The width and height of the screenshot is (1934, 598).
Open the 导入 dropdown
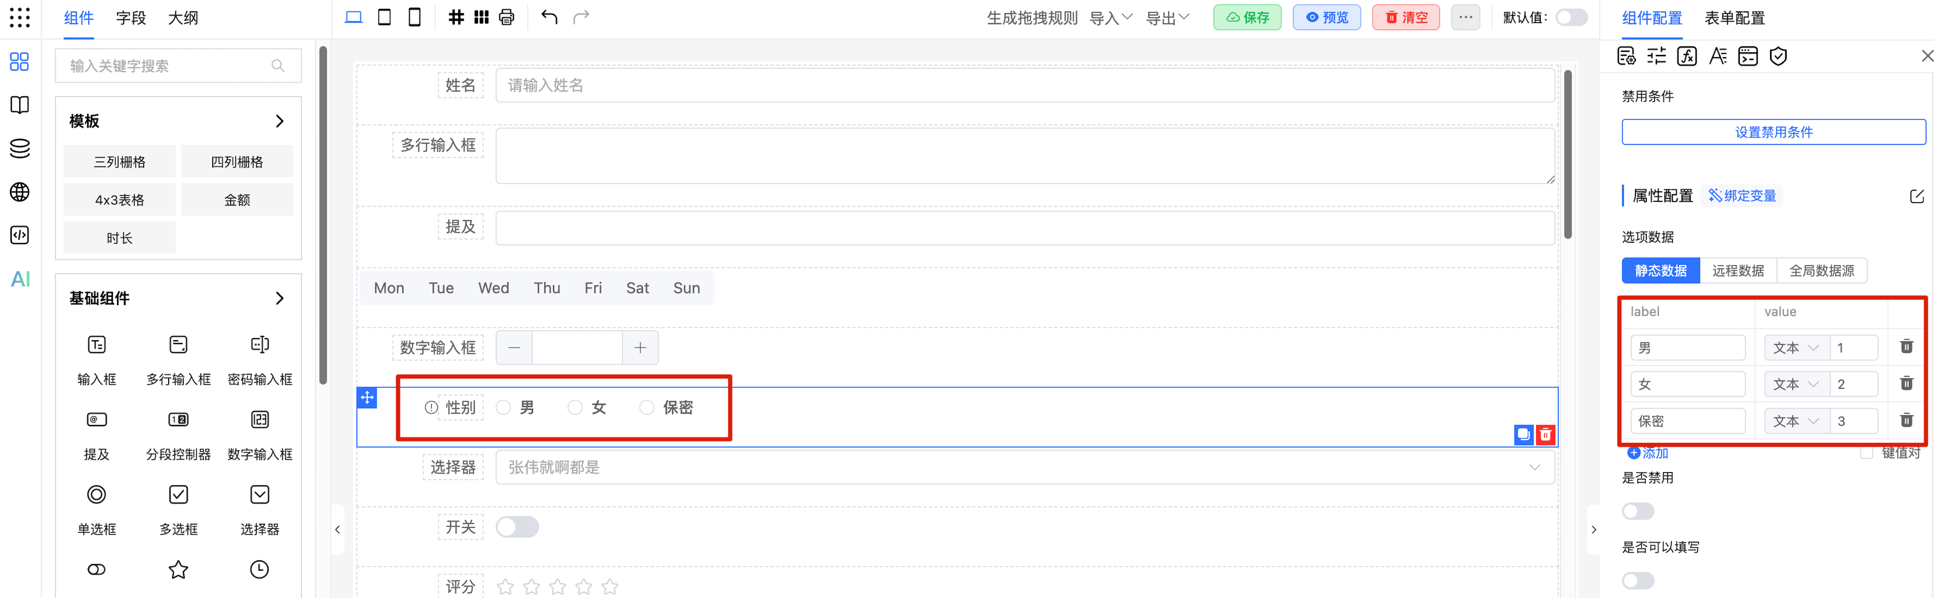(1110, 17)
